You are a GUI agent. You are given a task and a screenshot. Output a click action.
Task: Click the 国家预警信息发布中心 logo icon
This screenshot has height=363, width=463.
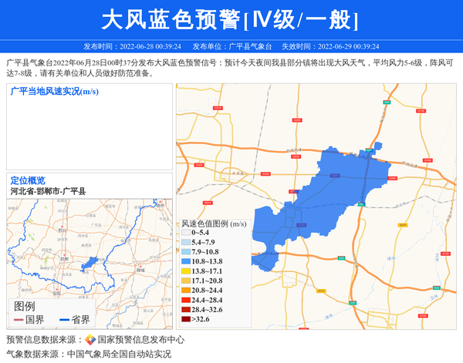pos(90,340)
